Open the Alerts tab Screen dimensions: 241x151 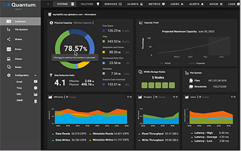pos(196,4)
